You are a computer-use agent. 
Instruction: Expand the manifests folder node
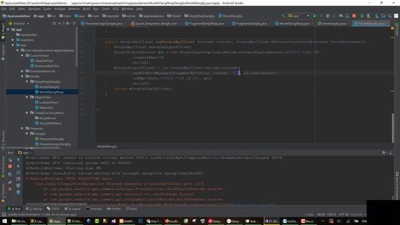tap(13, 40)
